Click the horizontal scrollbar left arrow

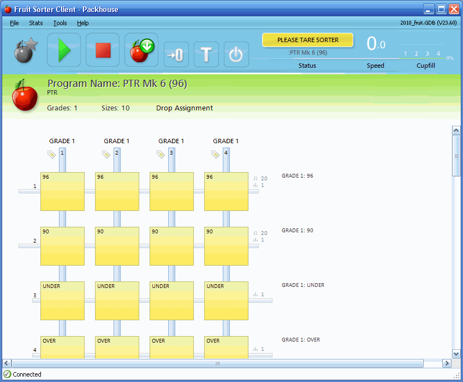pos(7,363)
